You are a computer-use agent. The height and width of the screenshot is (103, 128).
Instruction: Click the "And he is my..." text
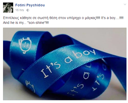15,23
